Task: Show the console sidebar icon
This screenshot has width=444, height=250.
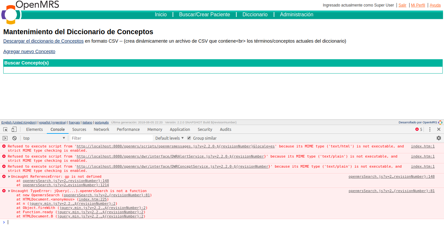Action: 5,138
